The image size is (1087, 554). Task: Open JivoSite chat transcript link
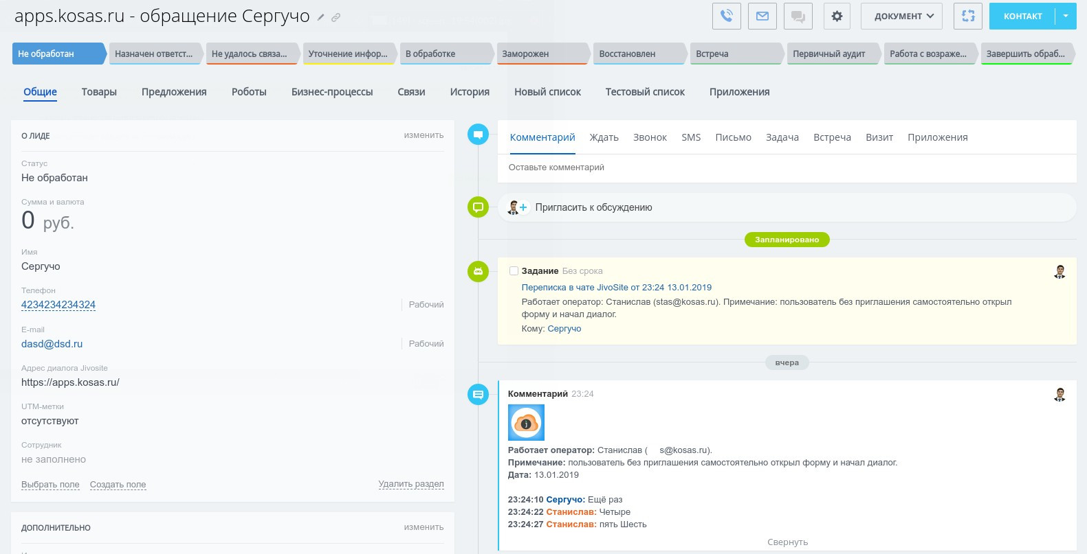point(616,288)
